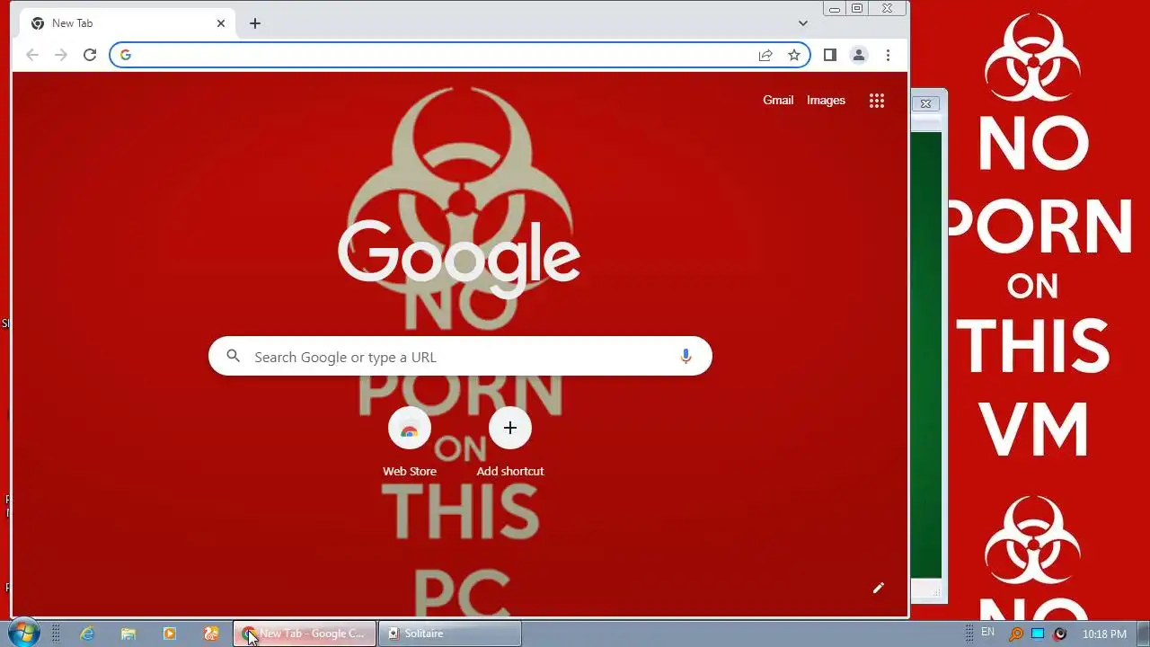Open the Chrome profile avatar
The height and width of the screenshot is (647, 1150).
coord(859,56)
